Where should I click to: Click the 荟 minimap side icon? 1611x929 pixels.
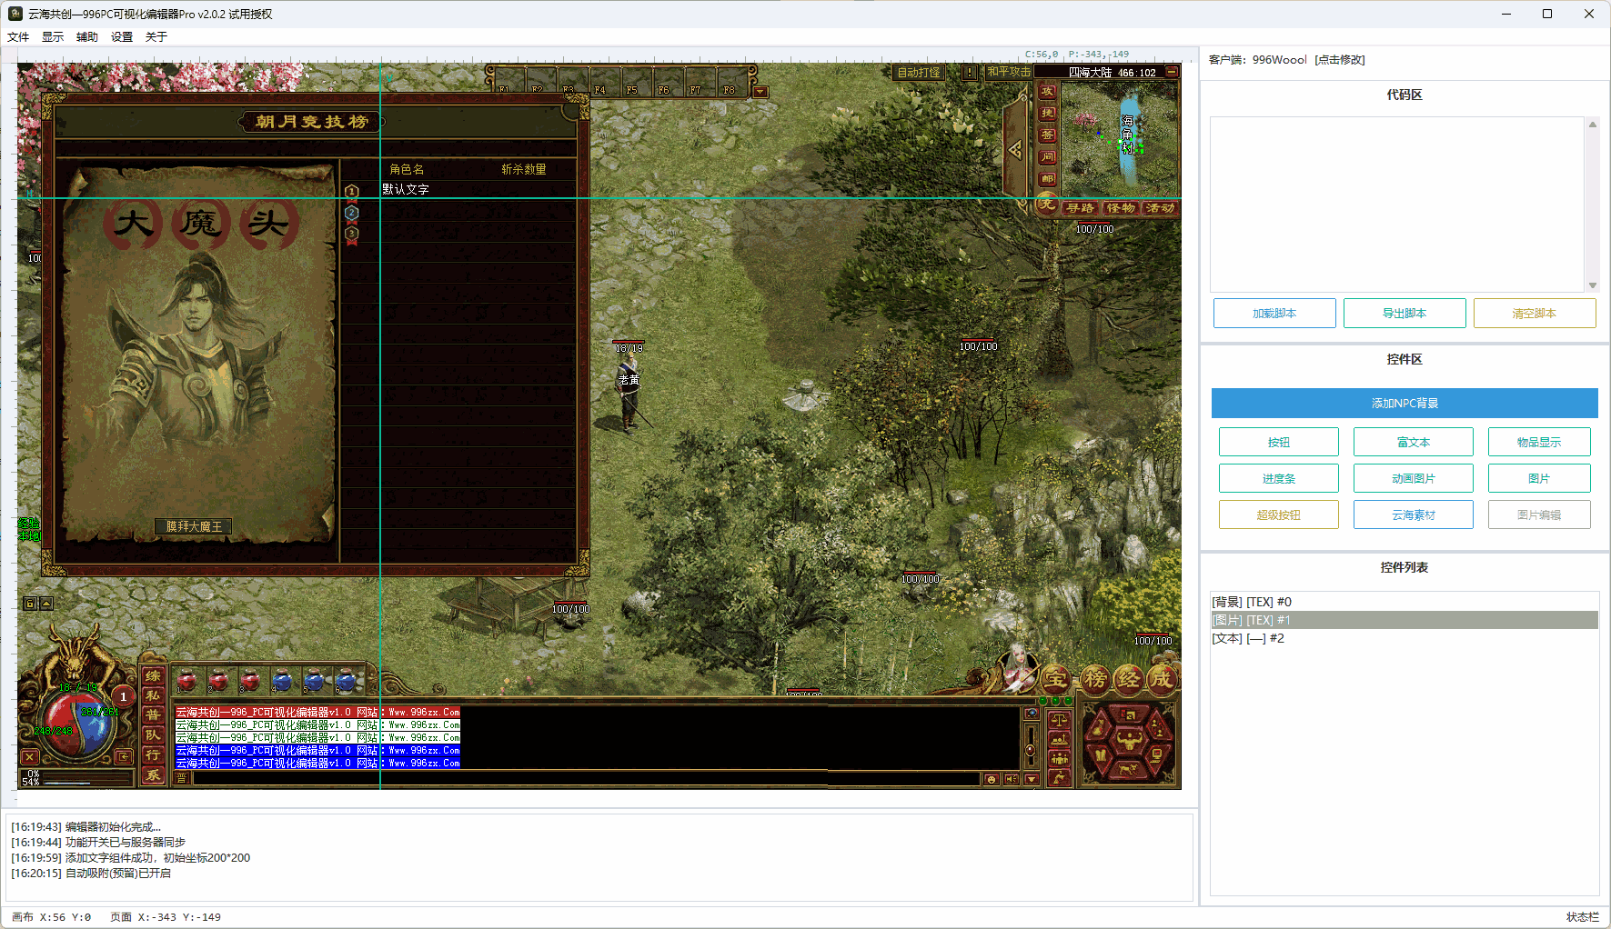[1047, 135]
